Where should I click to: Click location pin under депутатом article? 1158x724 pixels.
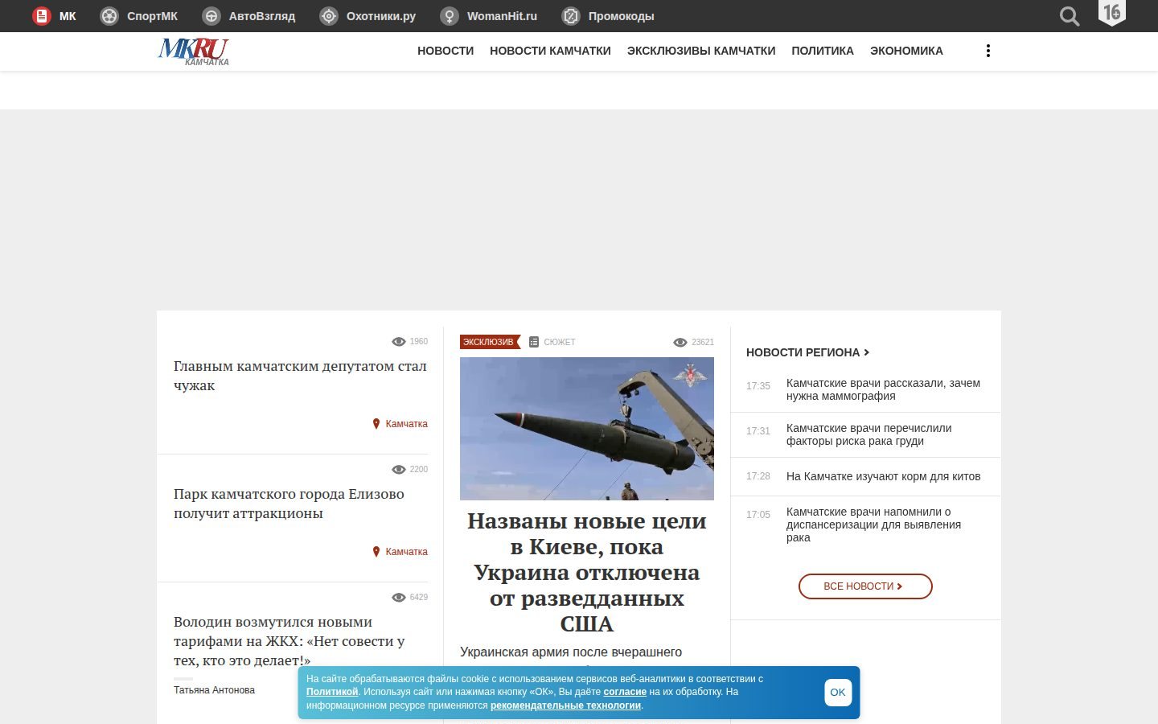tap(376, 424)
